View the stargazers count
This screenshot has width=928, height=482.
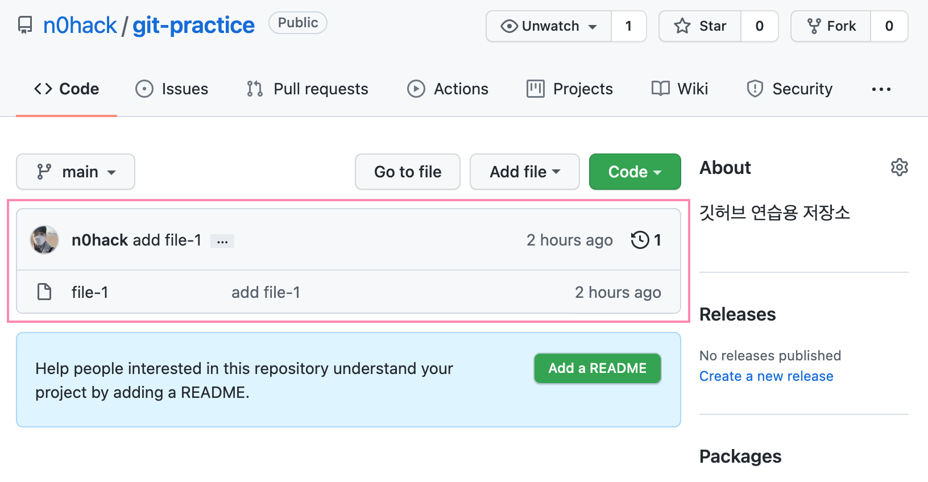click(759, 26)
